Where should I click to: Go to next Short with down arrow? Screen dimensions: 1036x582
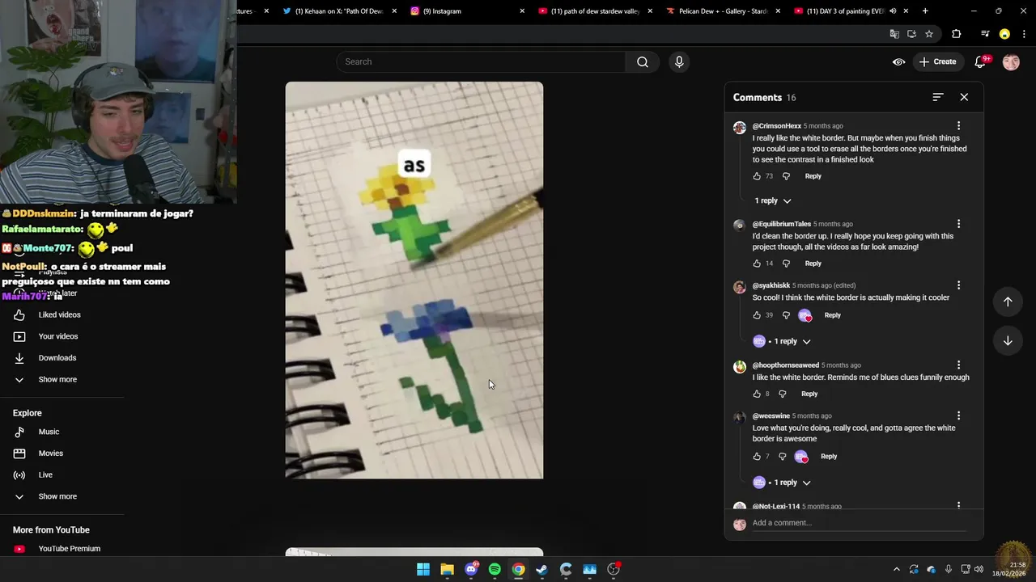(x=1008, y=340)
